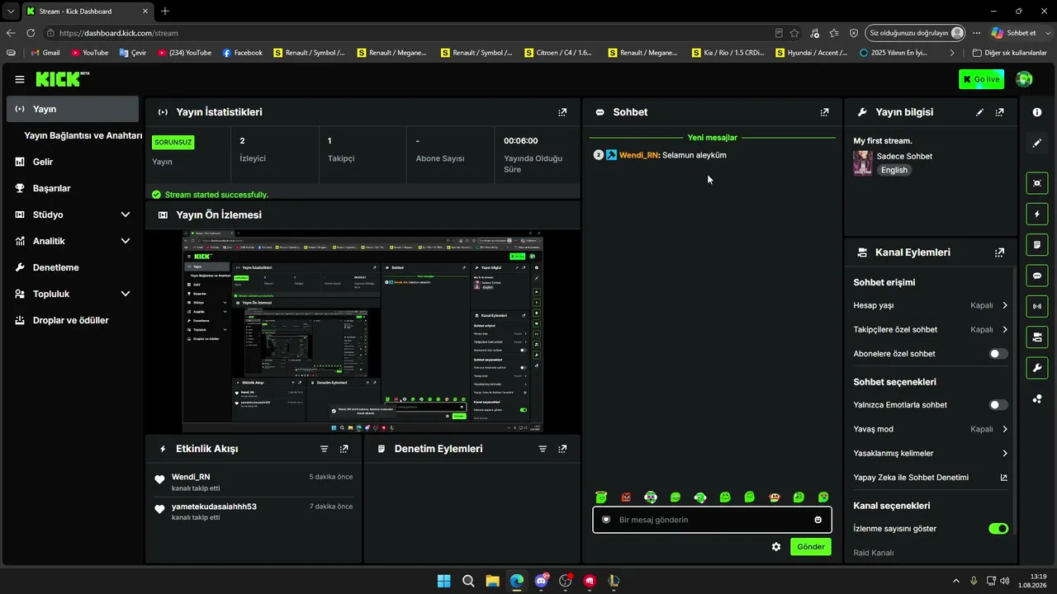Open Hesap yaşı setting options
The height and width of the screenshot is (594, 1057).
click(x=931, y=305)
